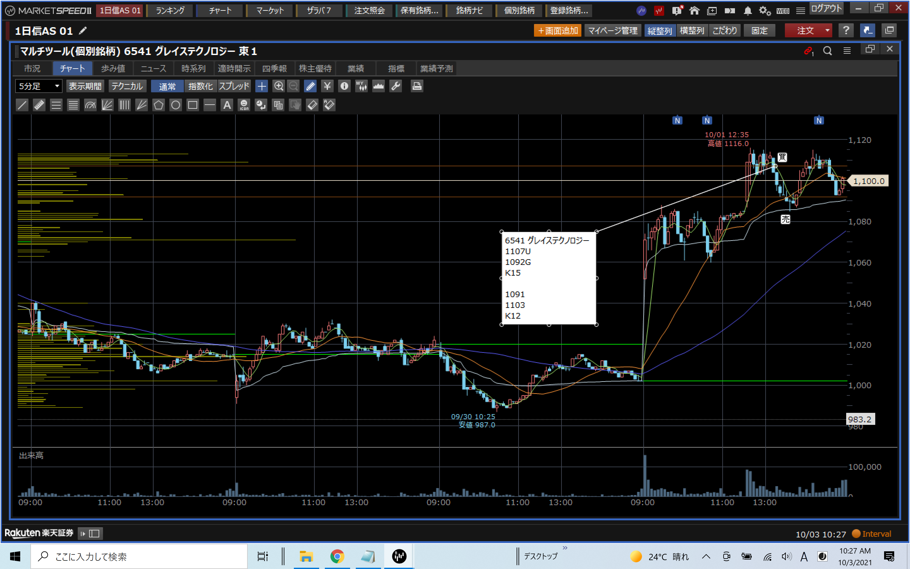This screenshot has width=910, height=569.
Task: Show hidden system tray icons chevron
Action: click(x=706, y=556)
